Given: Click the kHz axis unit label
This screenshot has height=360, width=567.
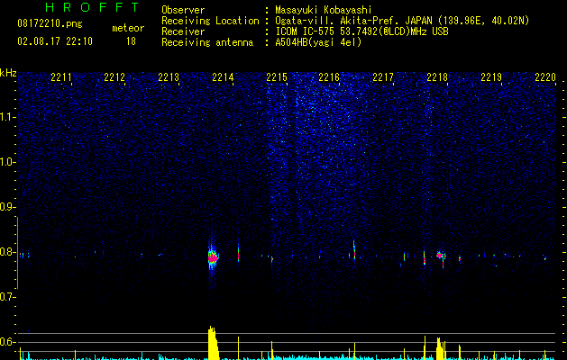Looking at the screenshot, I should coord(8,73).
